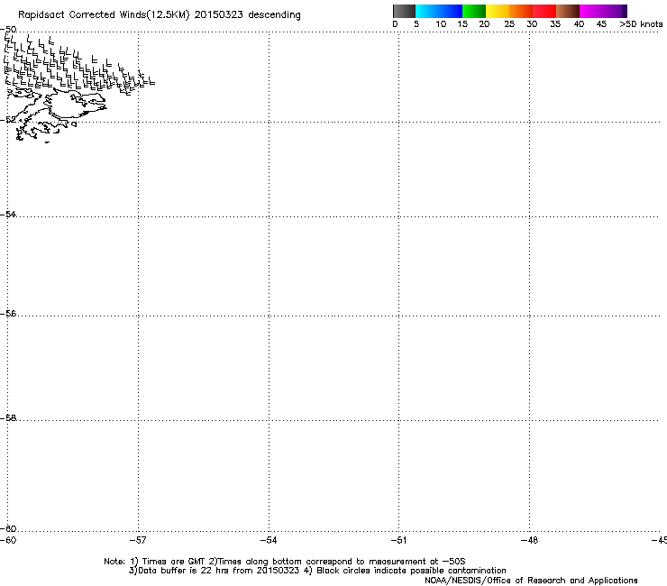Click the yellow 20-25 knots color segment

tap(498, 11)
